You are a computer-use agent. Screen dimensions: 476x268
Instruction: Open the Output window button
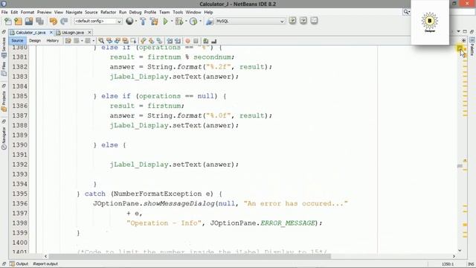click(x=19, y=264)
